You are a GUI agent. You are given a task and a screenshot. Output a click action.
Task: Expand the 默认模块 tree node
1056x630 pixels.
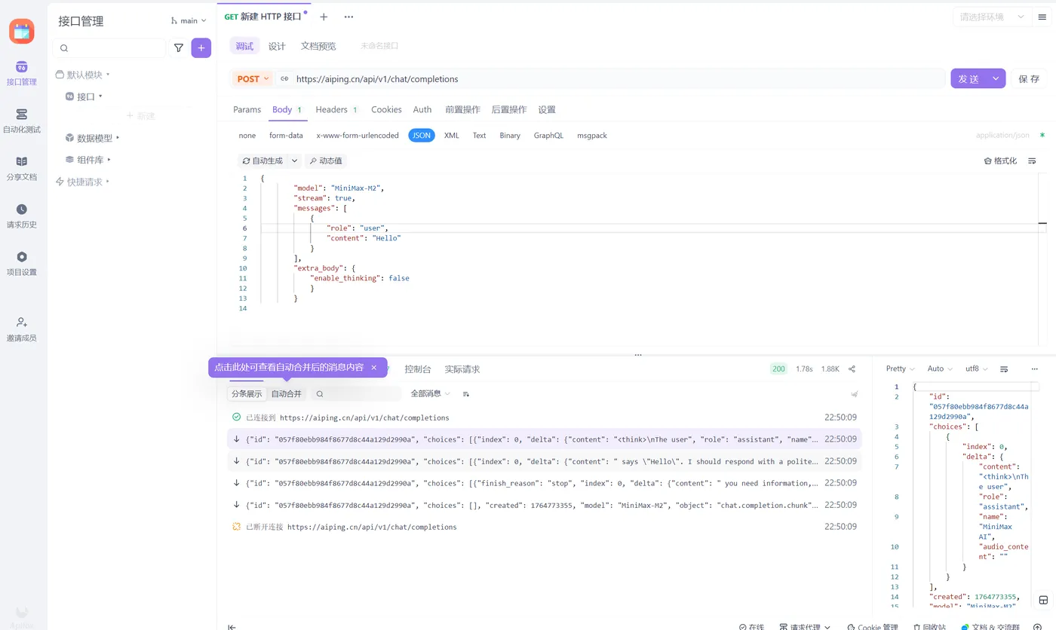tap(108, 75)
